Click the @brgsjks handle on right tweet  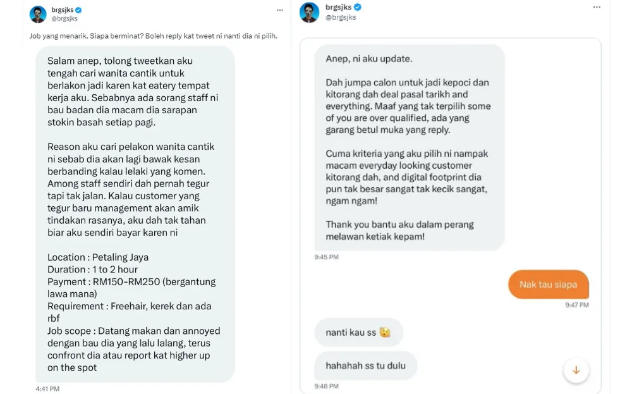341,17
